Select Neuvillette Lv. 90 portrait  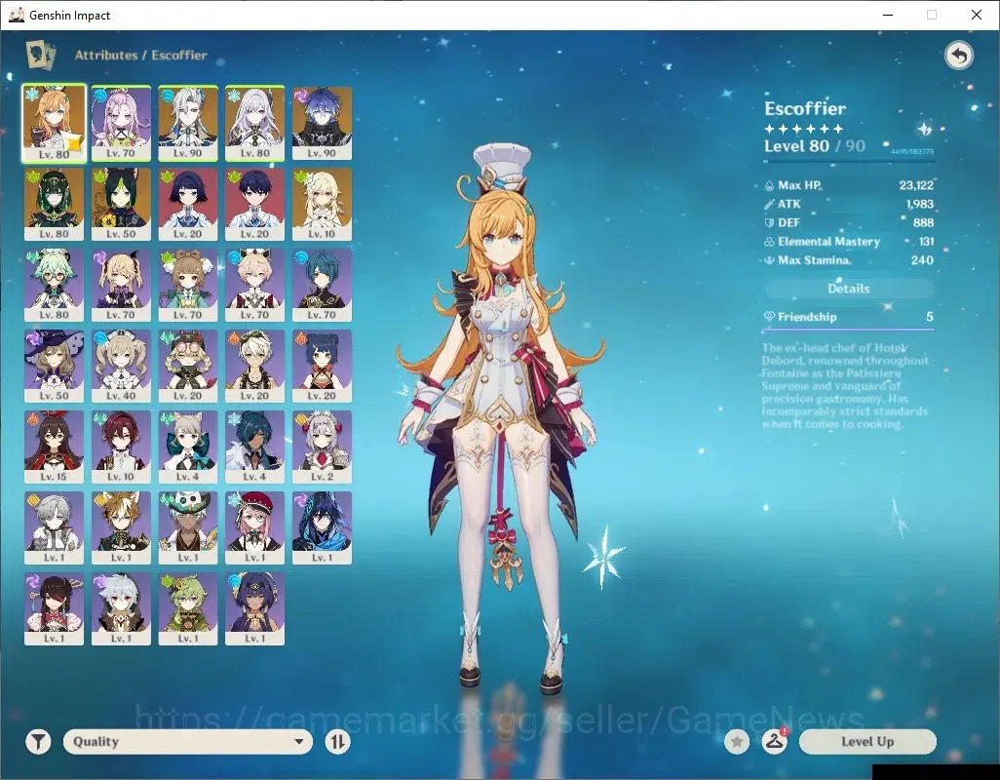(188, 123)
